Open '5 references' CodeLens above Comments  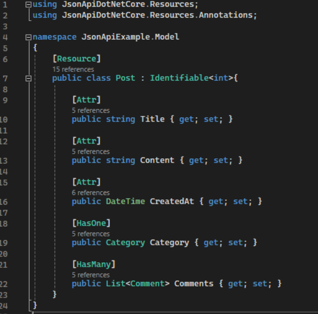coord(91,275)
